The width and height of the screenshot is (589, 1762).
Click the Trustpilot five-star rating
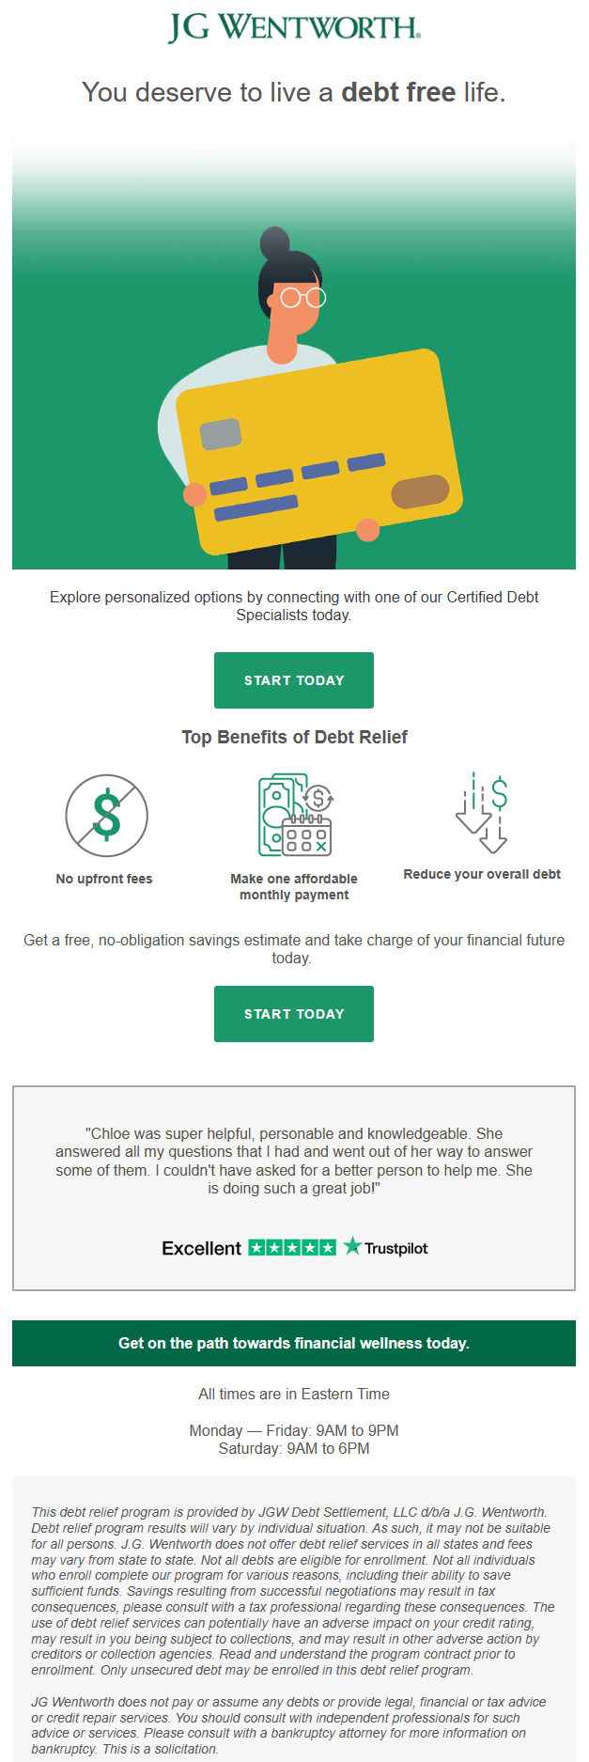click(x=292, y=1248)
